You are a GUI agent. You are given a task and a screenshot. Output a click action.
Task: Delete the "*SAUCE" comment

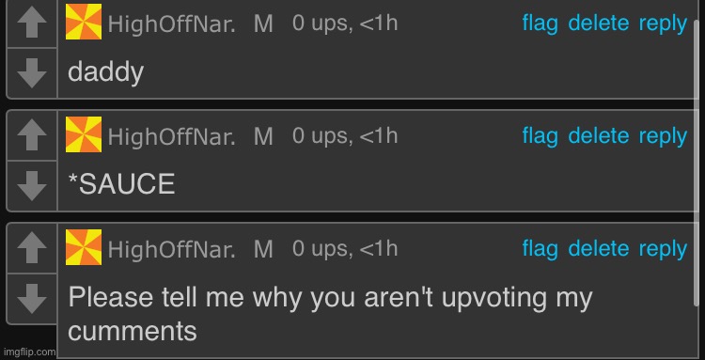pyautogui.click(x=599, y=136)
